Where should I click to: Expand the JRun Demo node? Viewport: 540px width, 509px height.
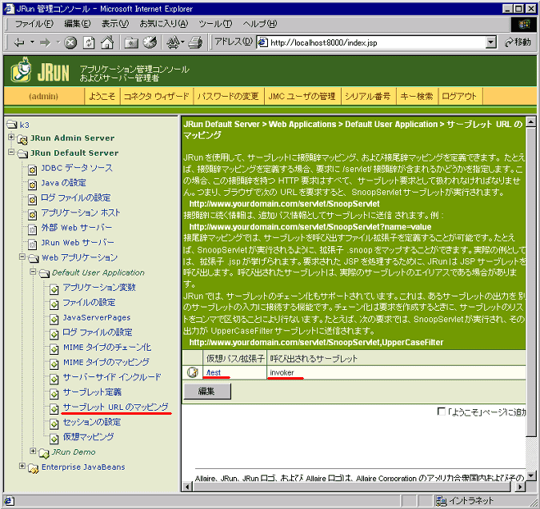[33, 451]
